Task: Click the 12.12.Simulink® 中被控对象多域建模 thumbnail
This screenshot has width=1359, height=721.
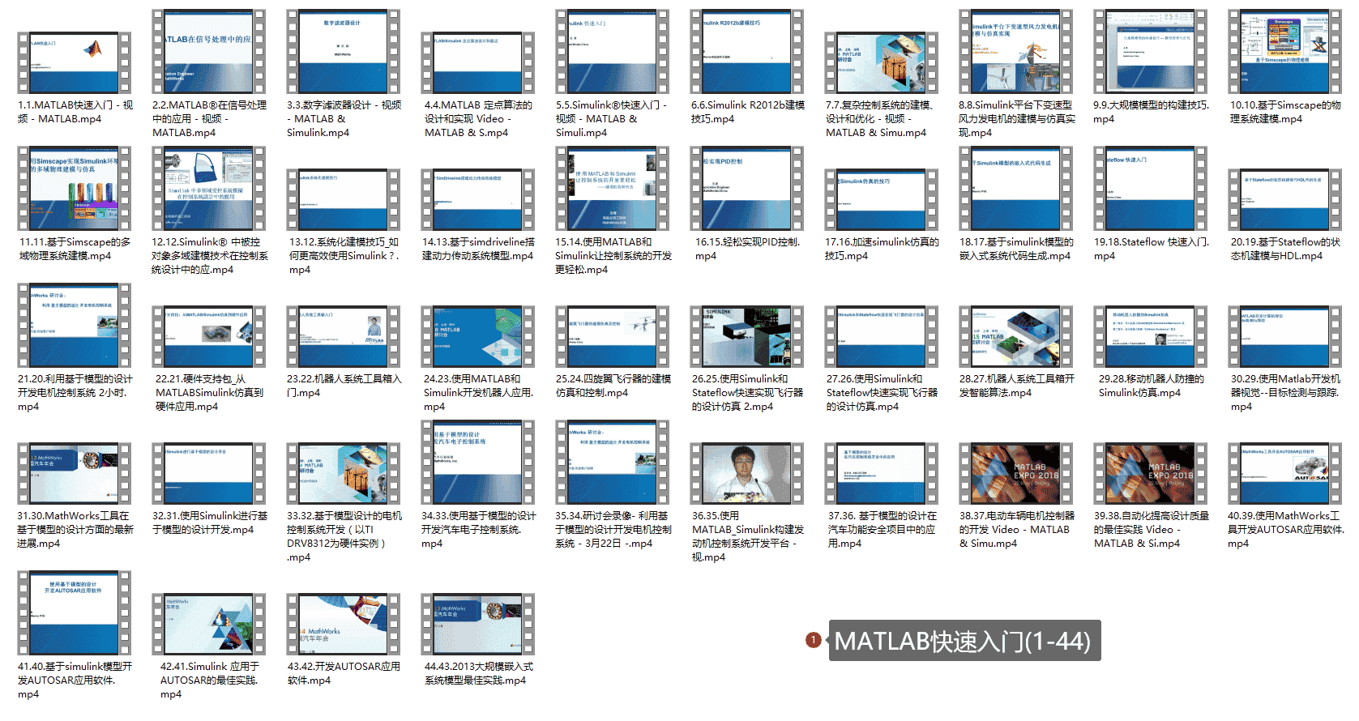Action: tap(208, 188)
